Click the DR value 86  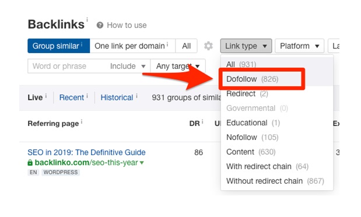[198, 152]
